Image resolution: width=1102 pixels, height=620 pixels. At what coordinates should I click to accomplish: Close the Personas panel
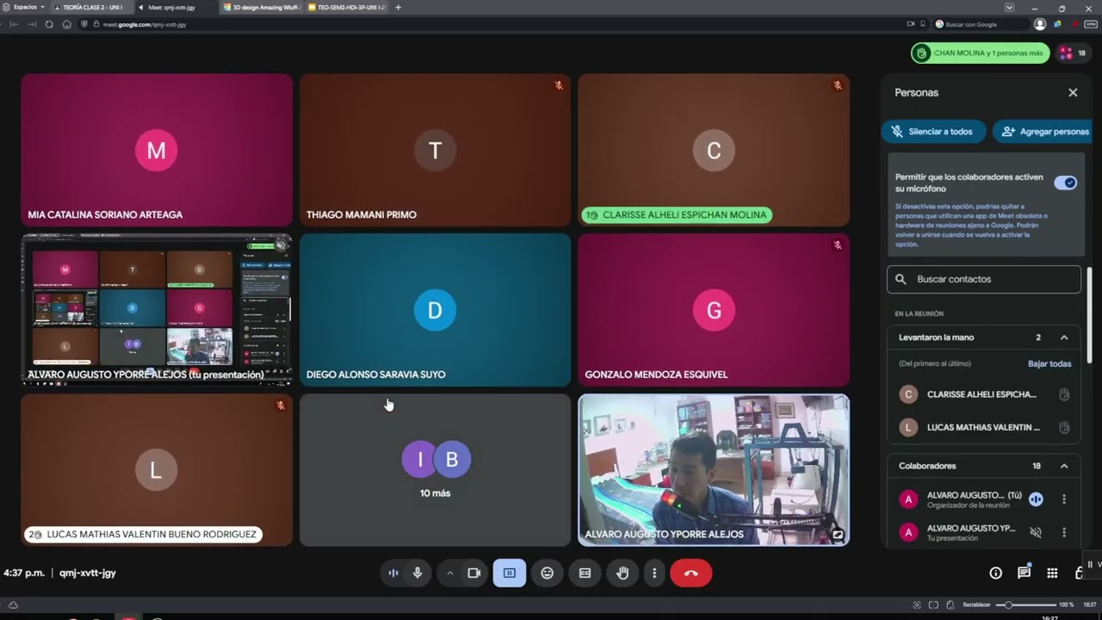pos(1073,92)
